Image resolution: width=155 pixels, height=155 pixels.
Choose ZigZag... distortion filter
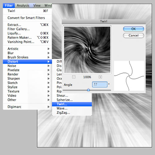[72, 113]
